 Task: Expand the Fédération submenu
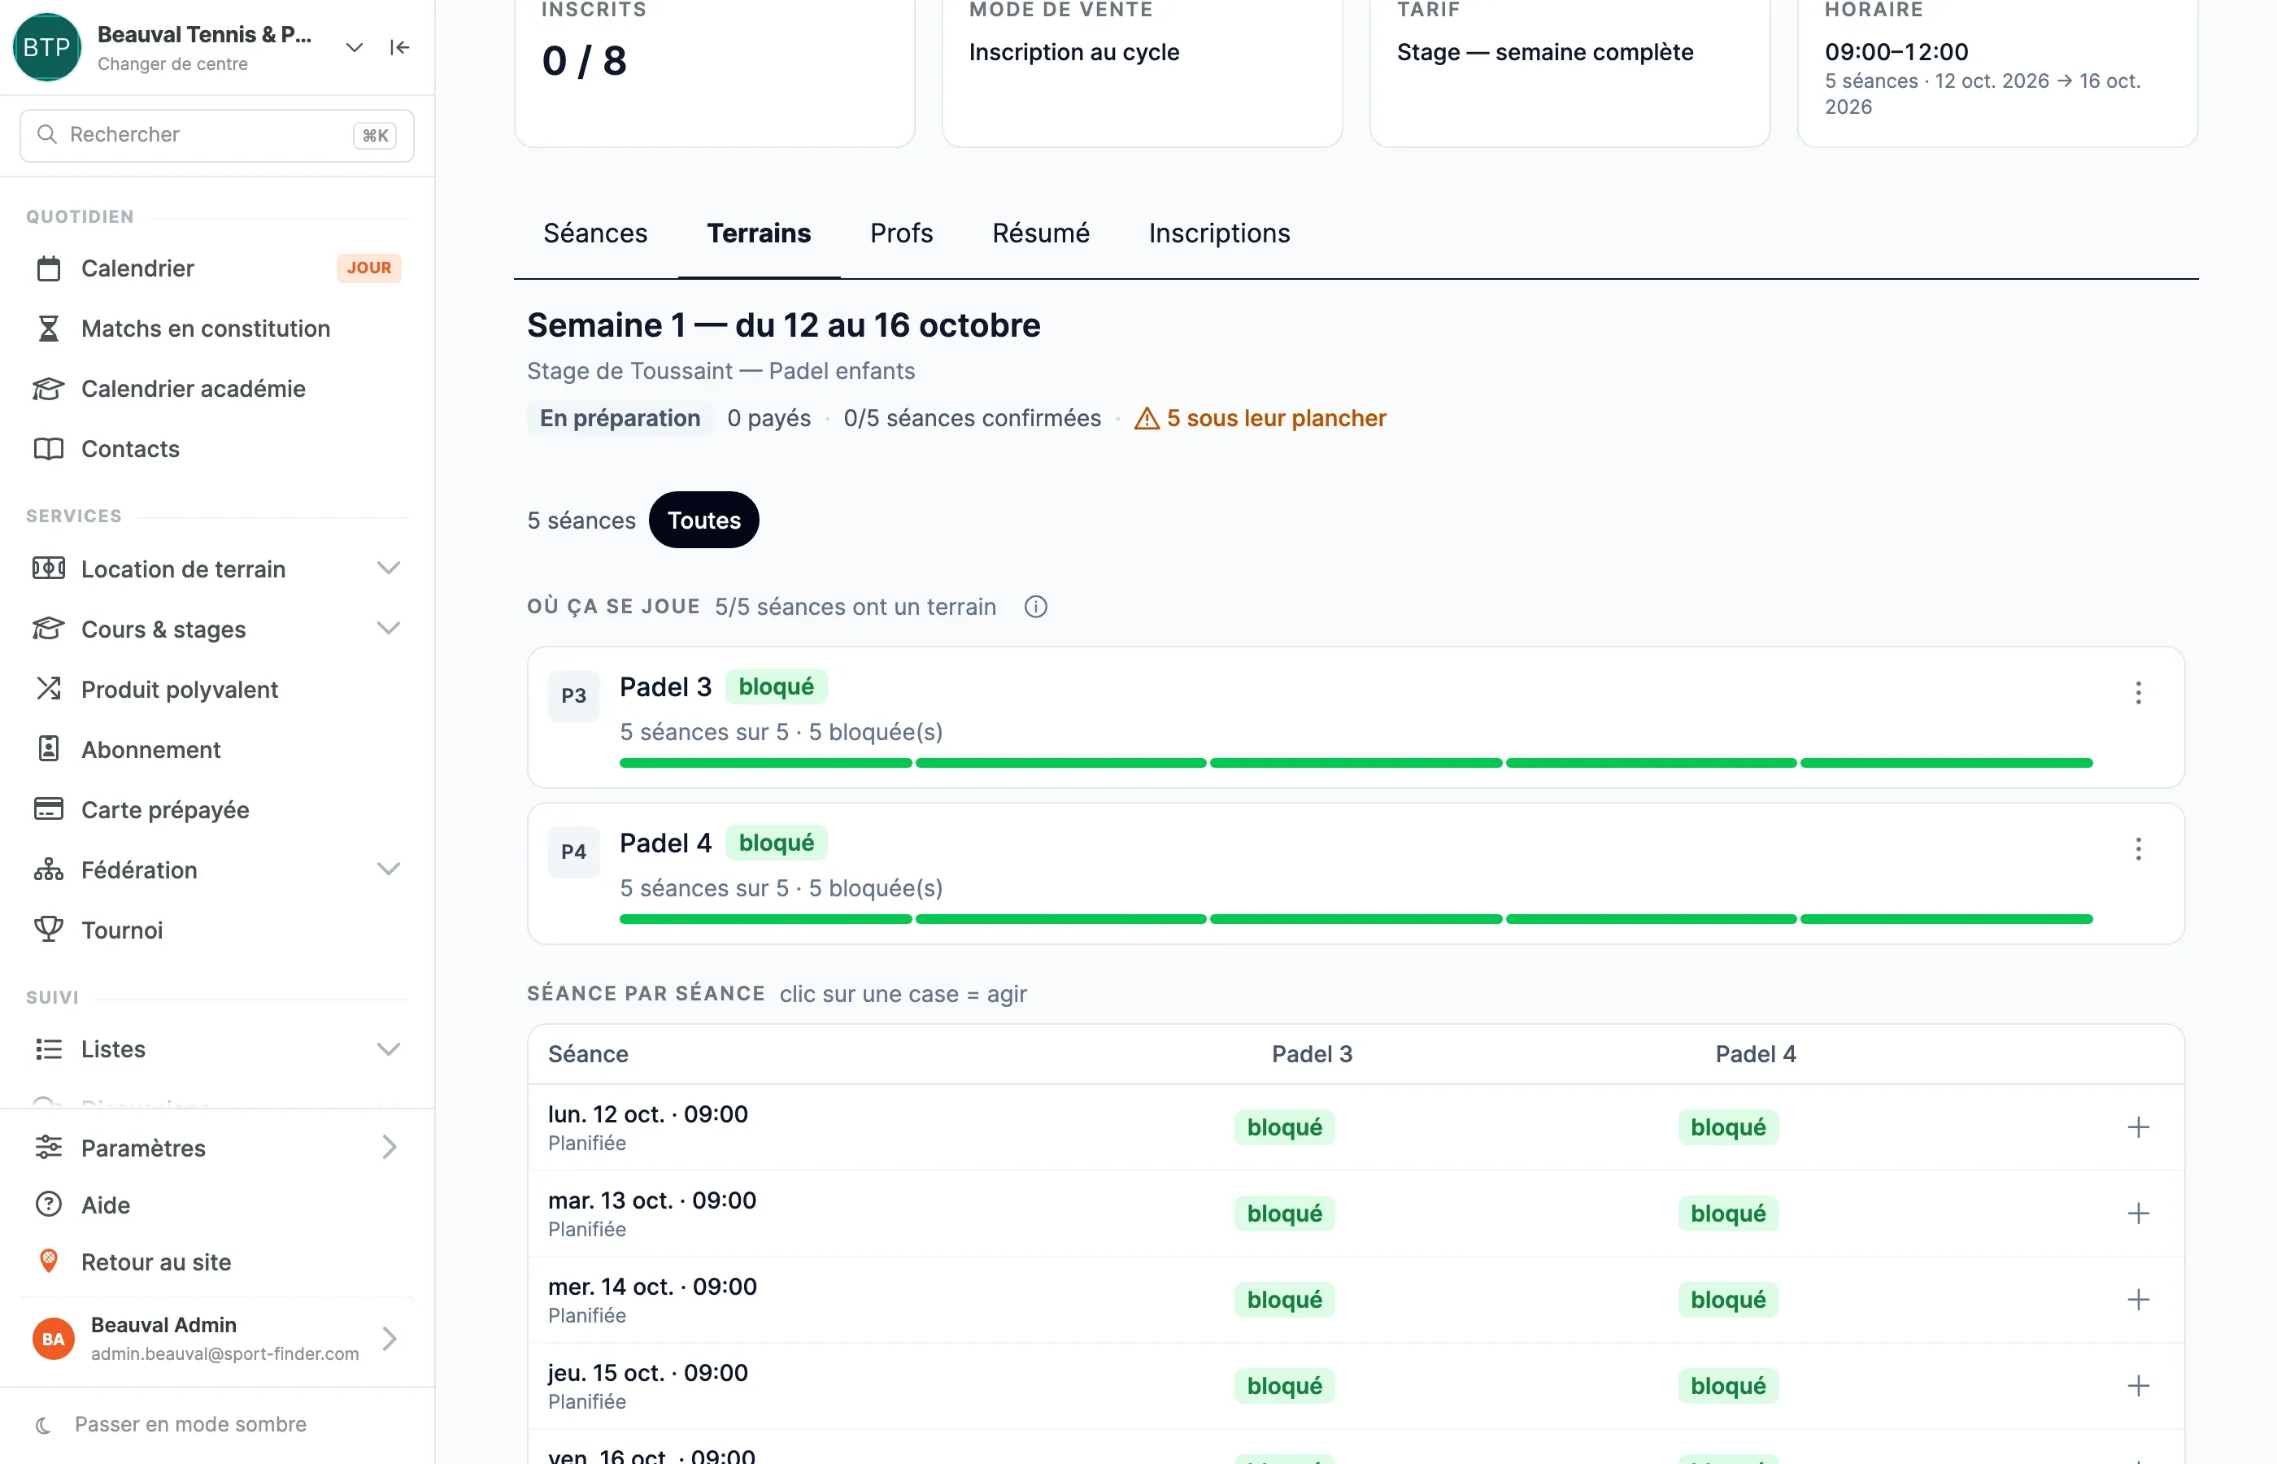pos(388,869)
